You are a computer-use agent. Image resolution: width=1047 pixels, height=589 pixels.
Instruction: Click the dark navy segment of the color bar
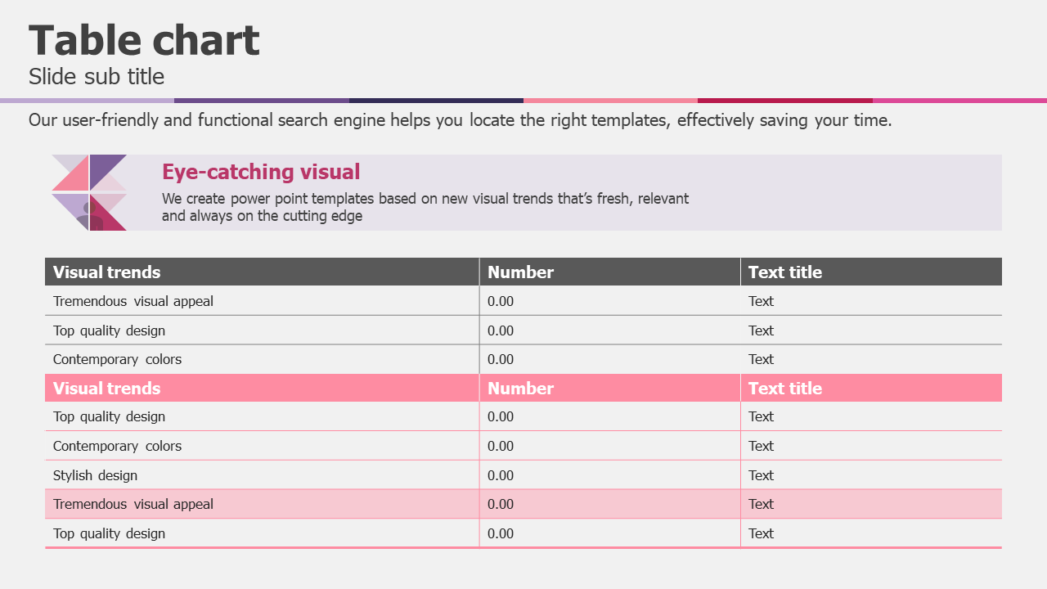pyautogui.click(x=436, y=101)
